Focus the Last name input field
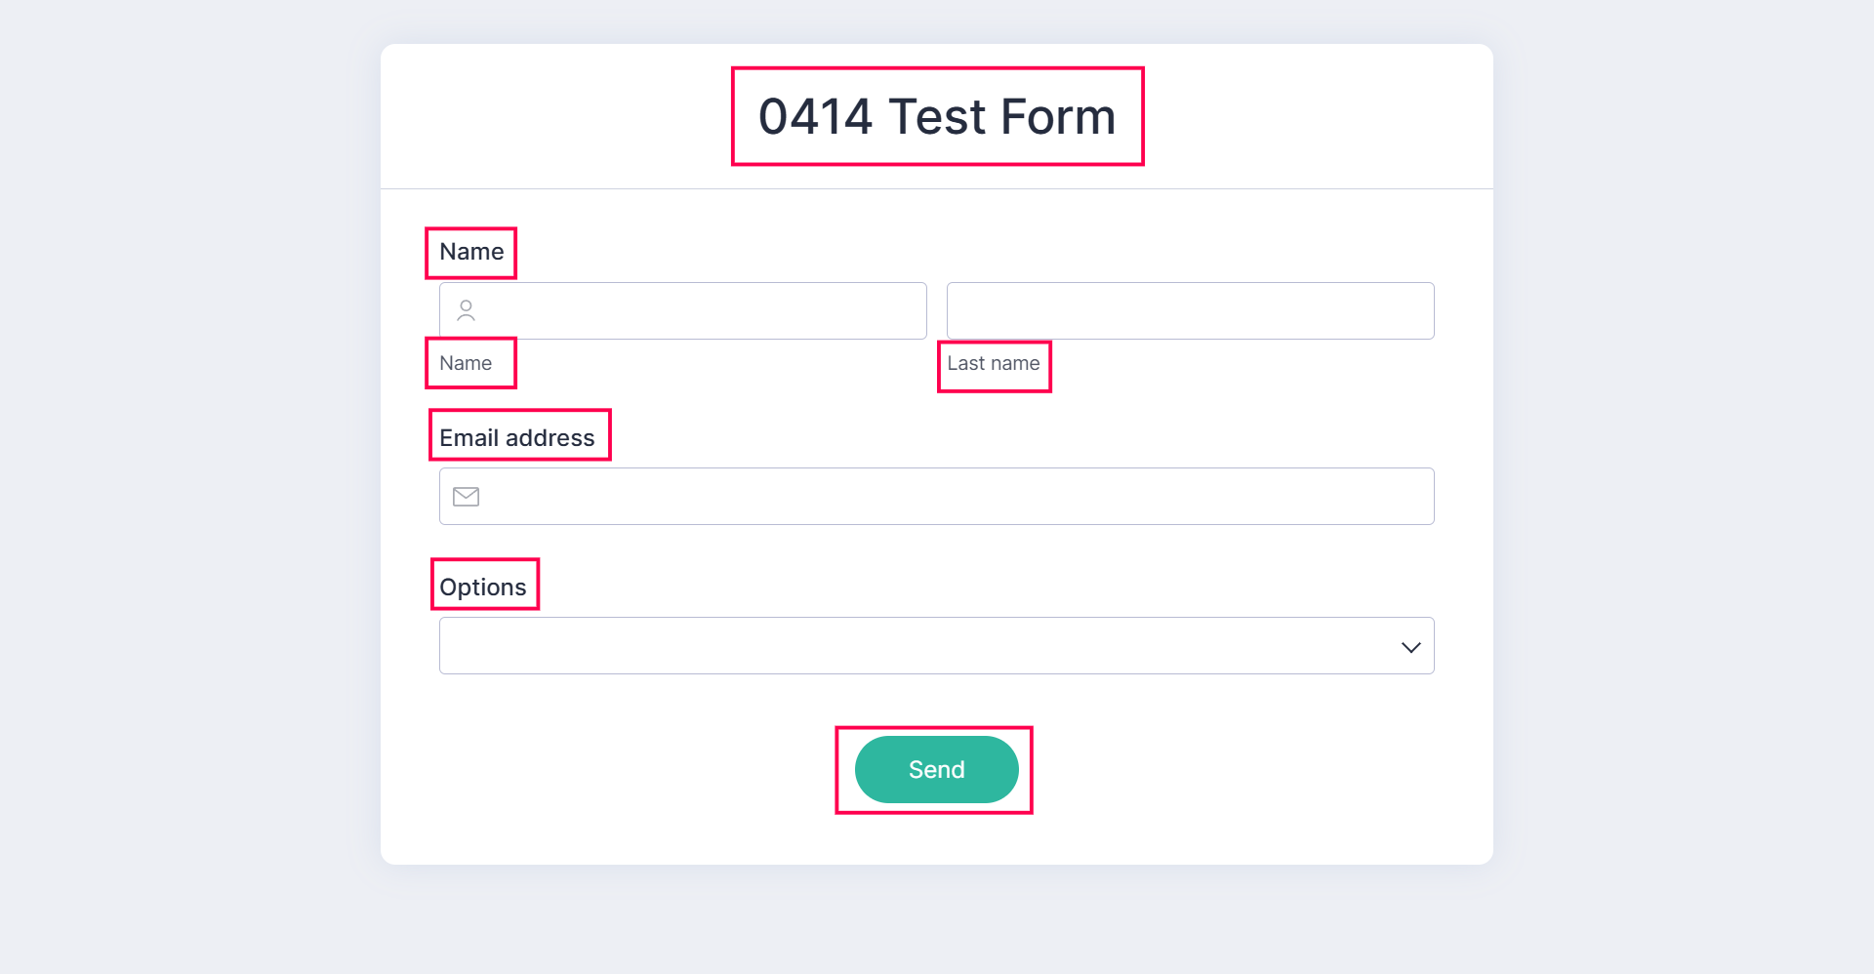1874x974 pixels. click(1190, 311)
